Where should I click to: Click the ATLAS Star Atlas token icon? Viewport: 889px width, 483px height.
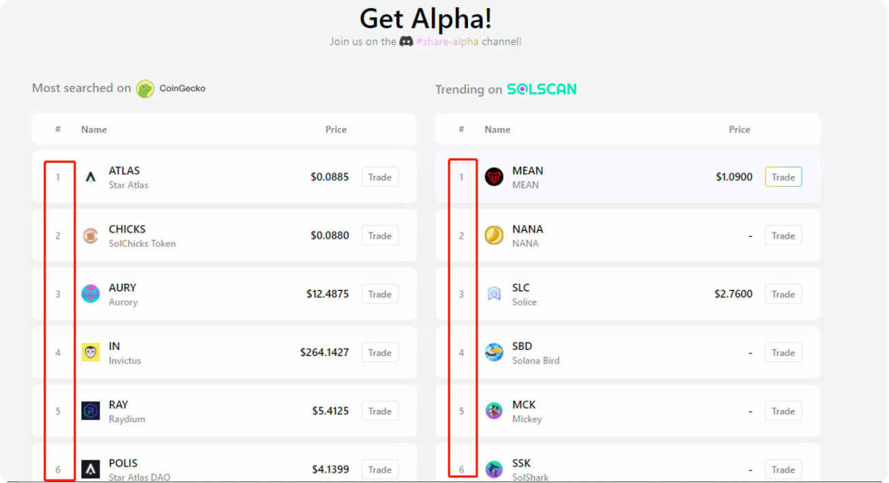click(91, 177)
